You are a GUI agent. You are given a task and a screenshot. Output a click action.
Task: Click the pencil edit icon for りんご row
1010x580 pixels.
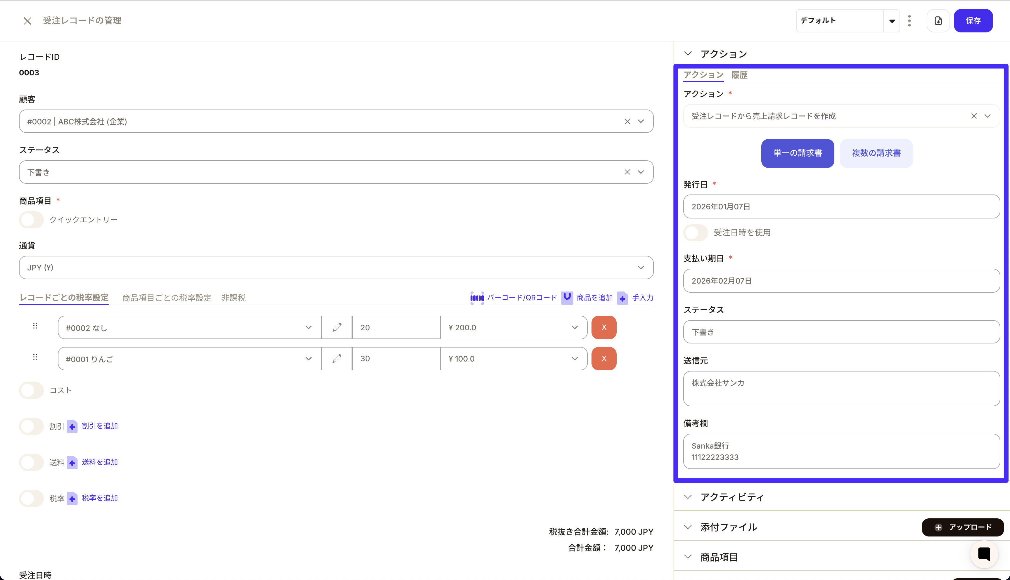(337, 359)
